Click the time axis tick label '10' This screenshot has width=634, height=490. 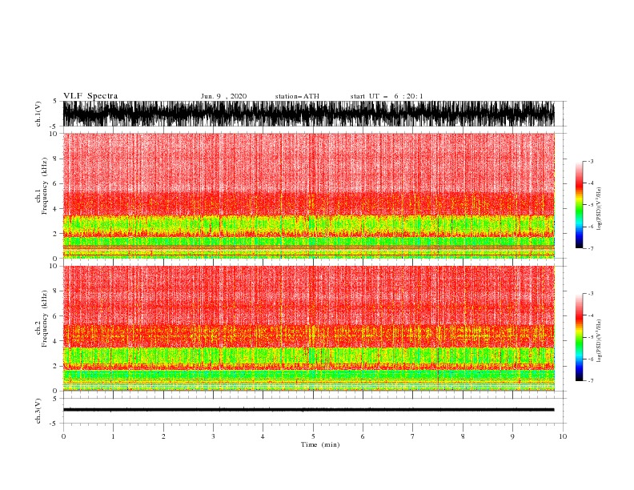tap(563, 436)
